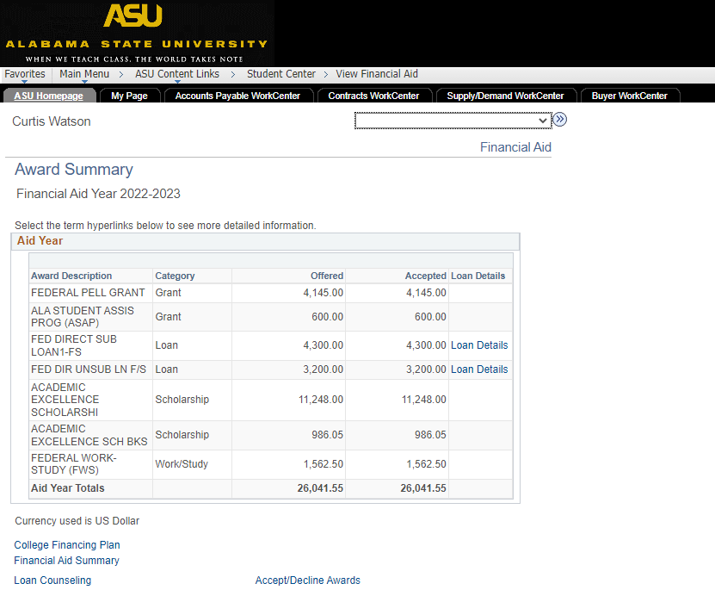Image resolution: width=715 pixels, height=596 pixels.
Task: Click the Financial Aid Year 2022-2023 text
Action: (x=98, y=194)
